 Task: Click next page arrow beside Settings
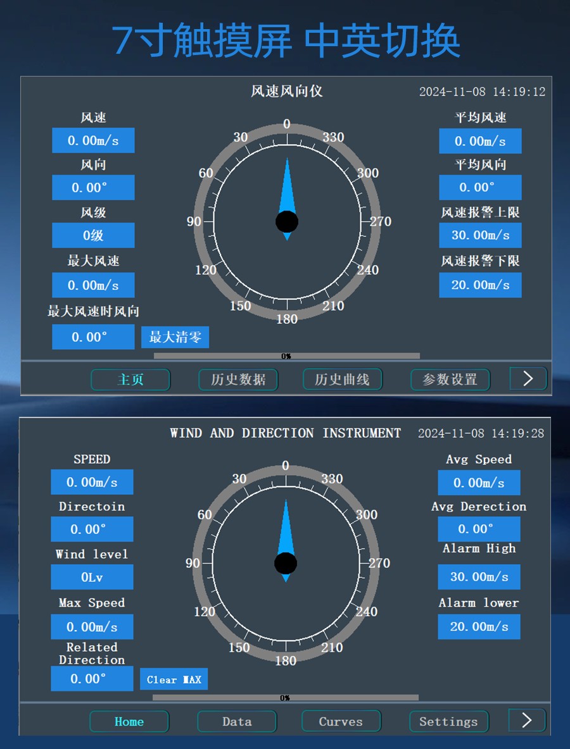coord(527,720)
